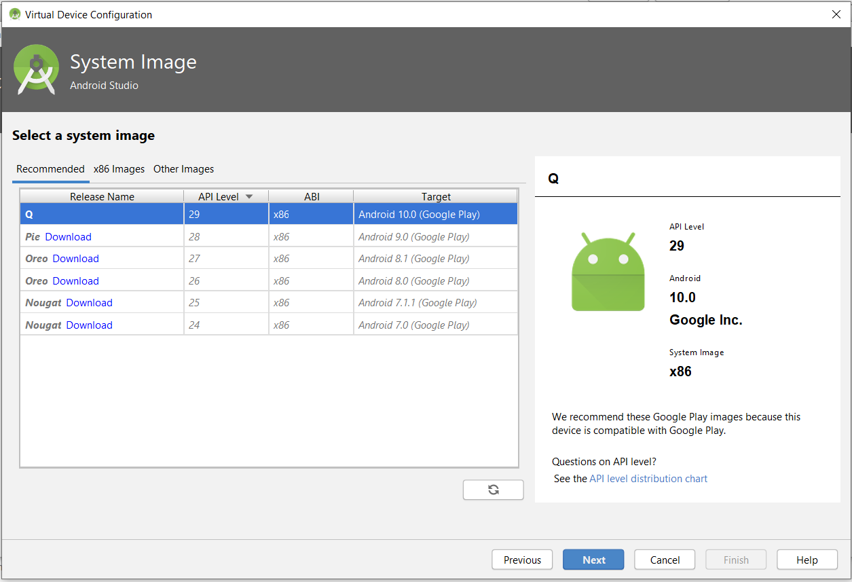Select the Q API 29 row
The image size is (852, 582).
[x=268, y=215]
